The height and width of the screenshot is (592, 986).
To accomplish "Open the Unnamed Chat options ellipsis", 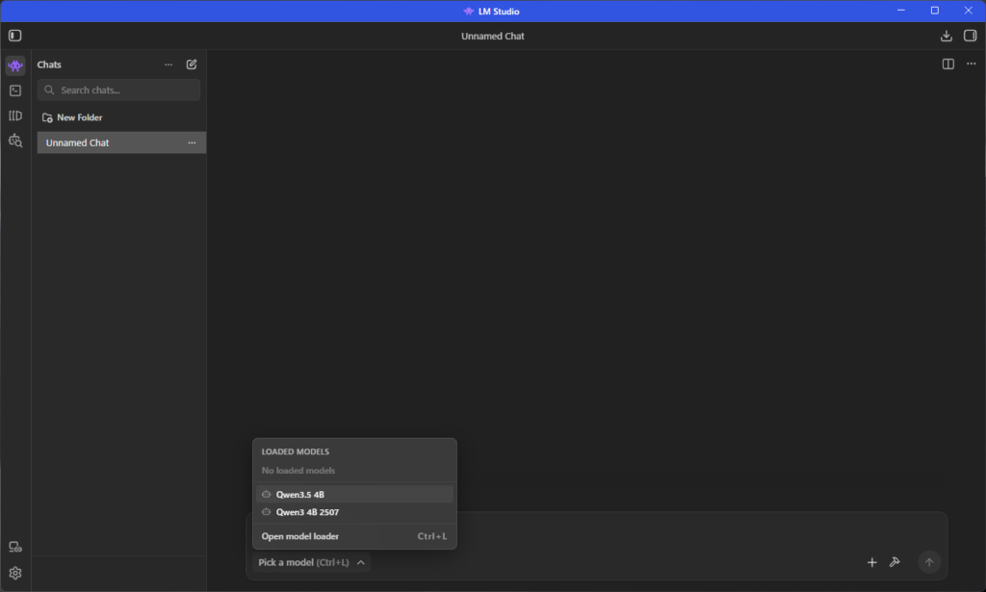I will pyautogui.click(x=192, y=142).
